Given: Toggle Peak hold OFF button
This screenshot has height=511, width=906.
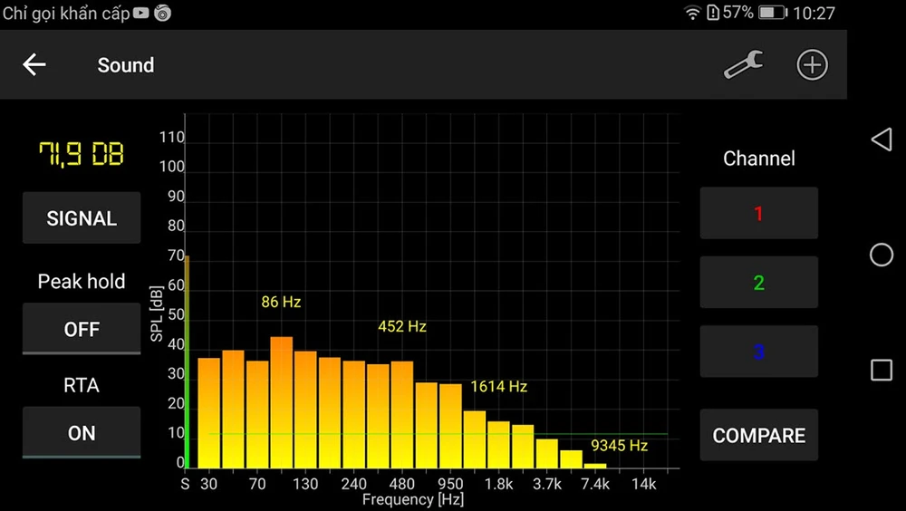Looking at the screenshot, I should [x=82, y=329].
